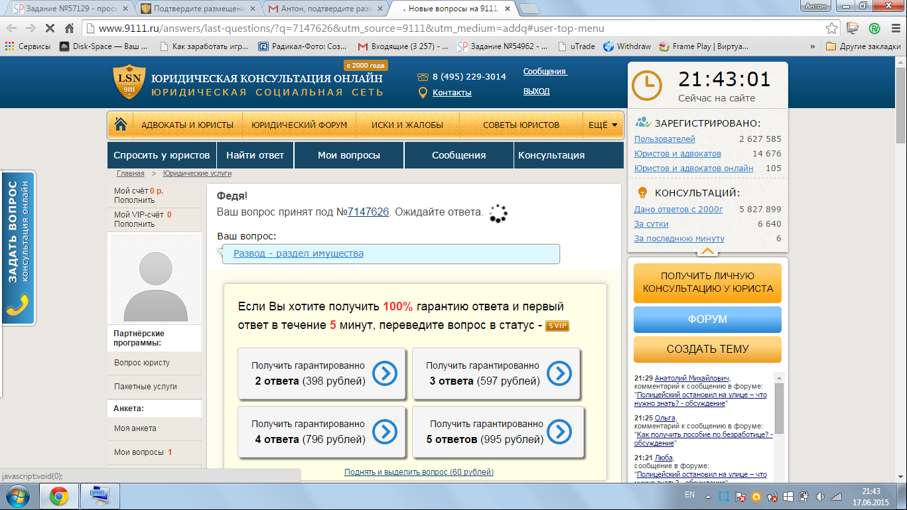The image size is (907, 510).
Task: Click arrow icon for 2 ответа (398 рублей)
Action: 385,373
